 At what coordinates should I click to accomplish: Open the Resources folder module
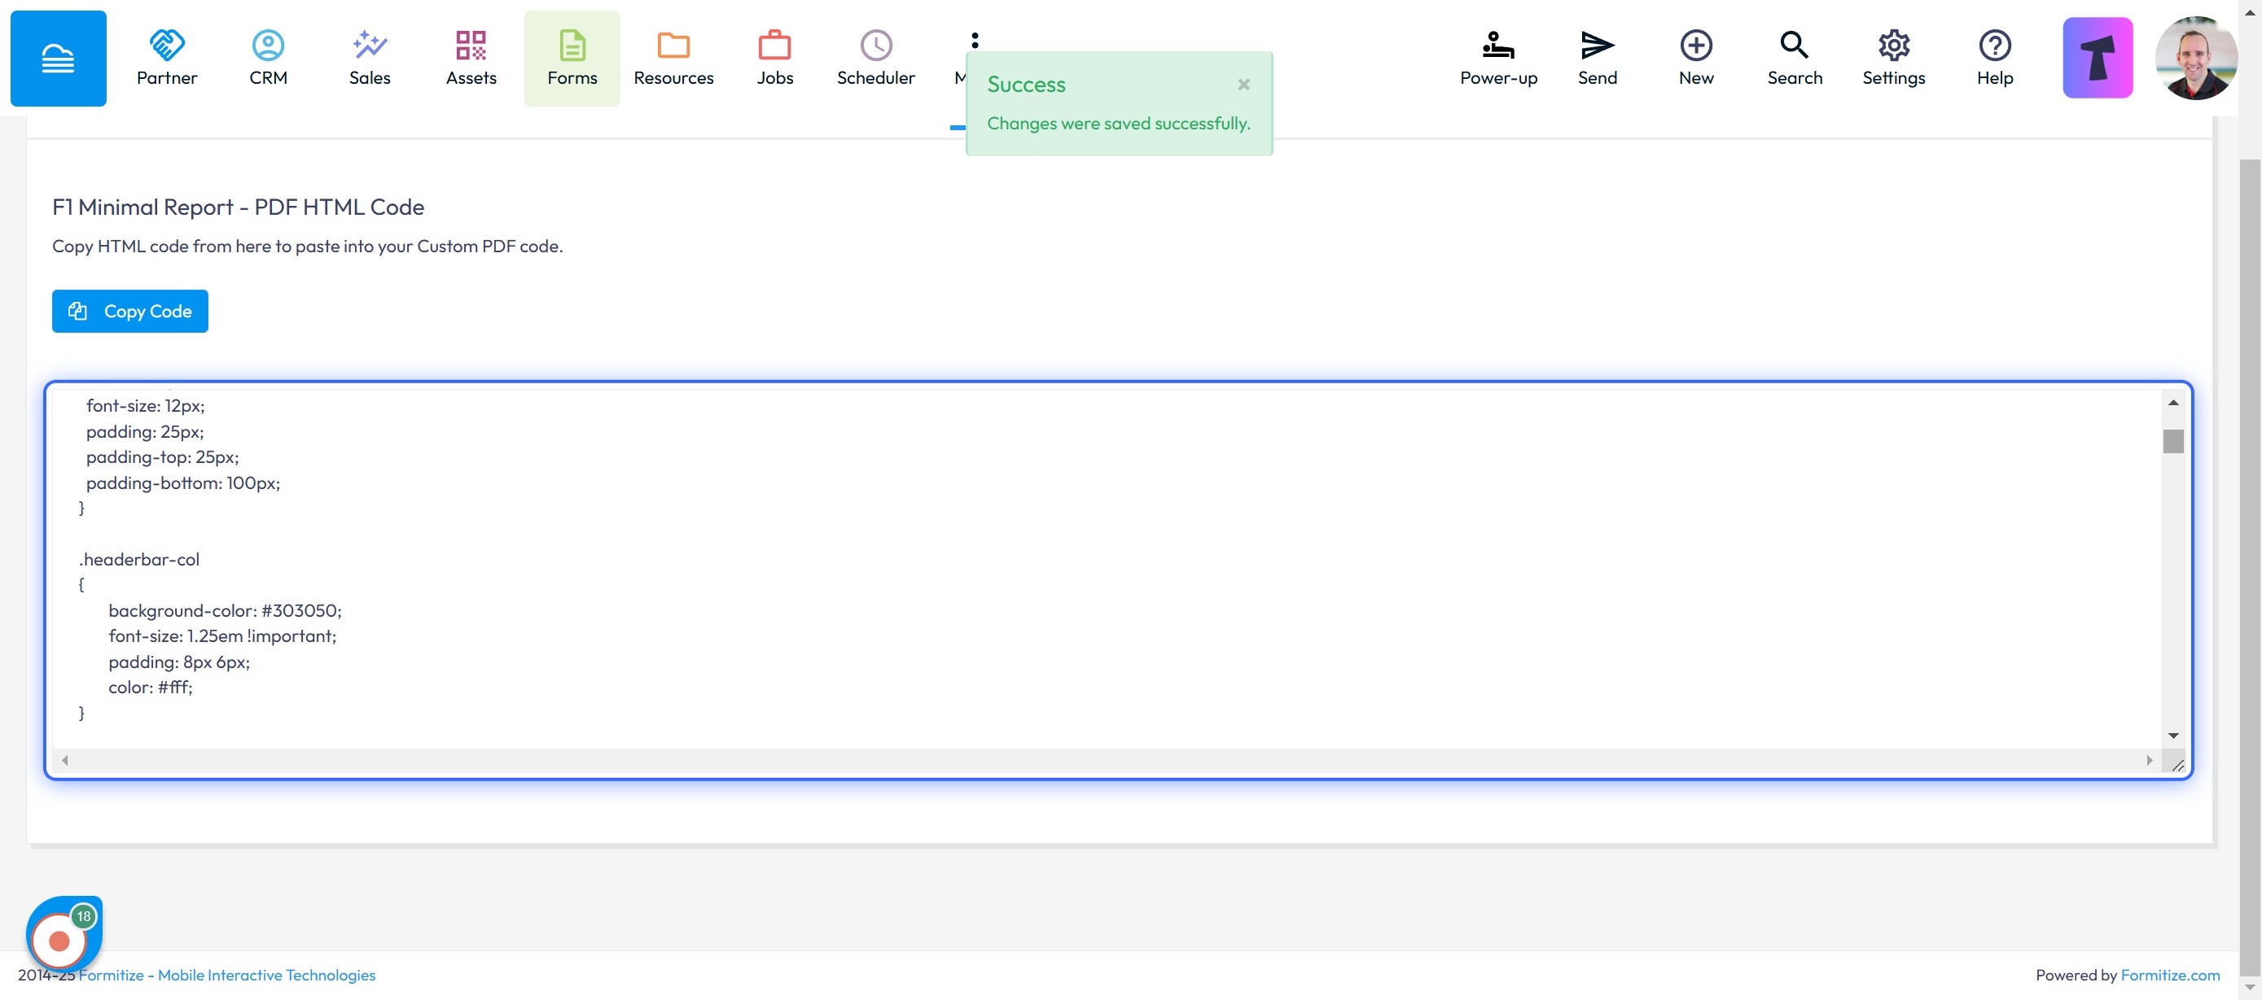pos(673,58)
